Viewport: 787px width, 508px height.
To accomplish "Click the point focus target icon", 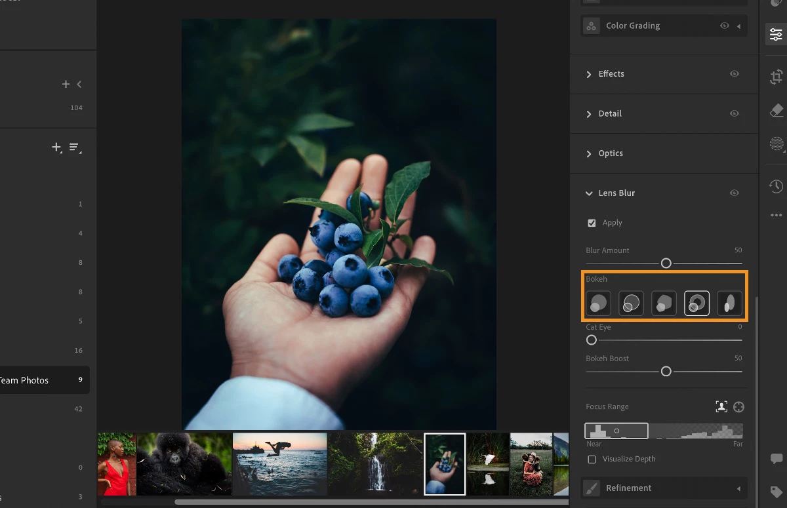I will (x=739, y=406).
